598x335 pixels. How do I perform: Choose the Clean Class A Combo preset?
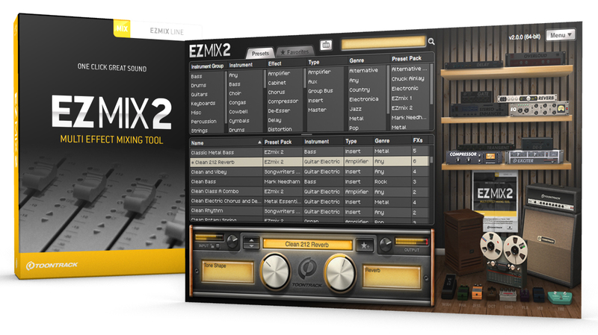[309, 192]
